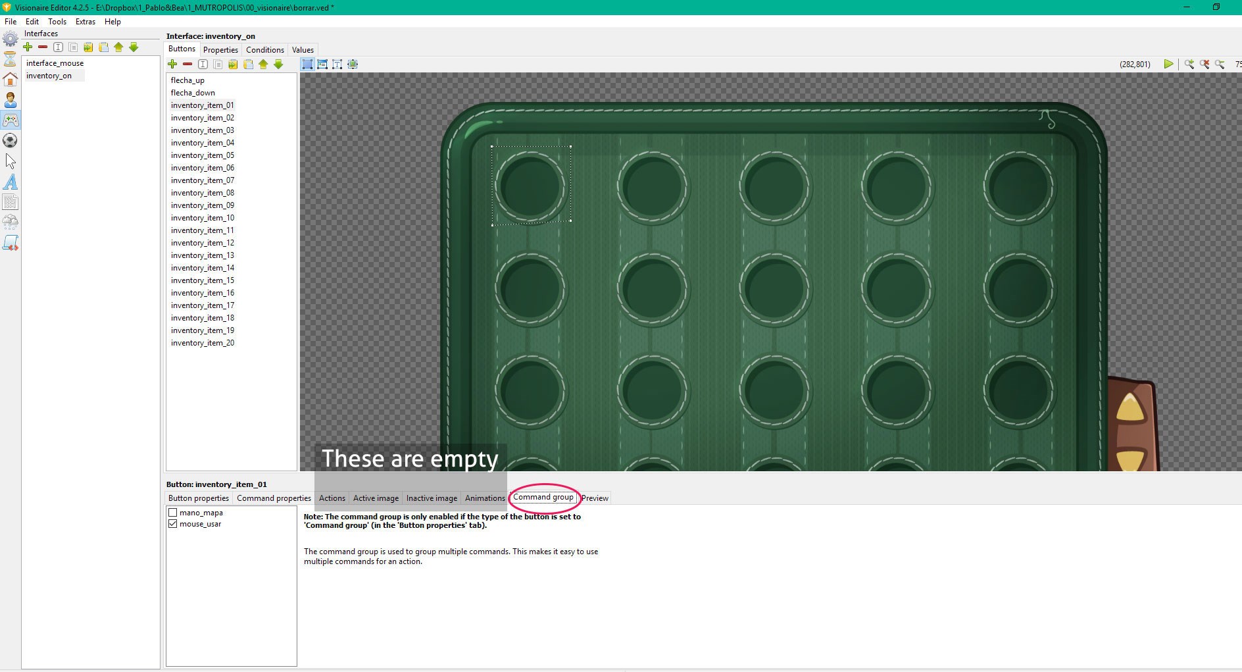
Task: Click the panel-with-lines tool beside button area tool
Action: [322, 64]
